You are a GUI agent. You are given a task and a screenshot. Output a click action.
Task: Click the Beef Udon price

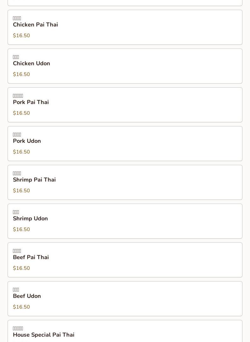(21, 307)
